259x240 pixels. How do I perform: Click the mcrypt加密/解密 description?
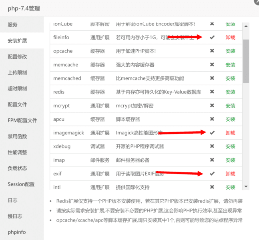click(135, 106)
